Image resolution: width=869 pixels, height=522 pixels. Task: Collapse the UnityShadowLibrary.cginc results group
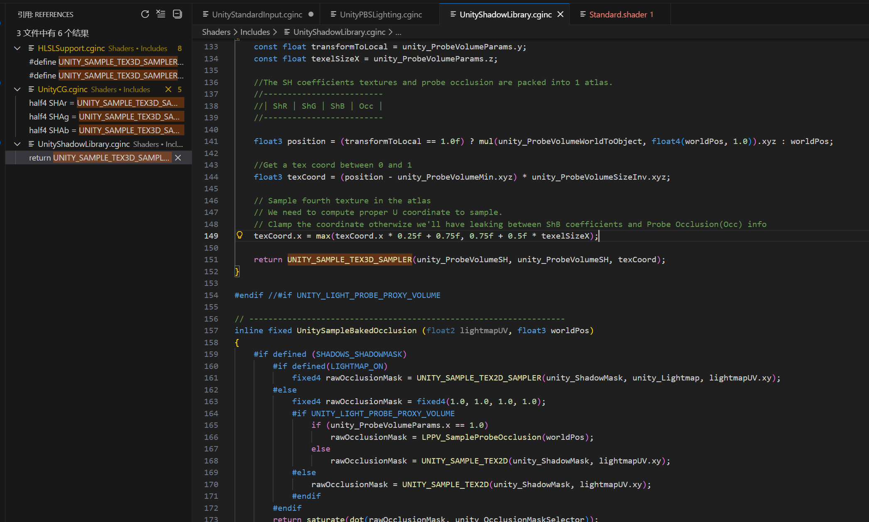(17, 144)
